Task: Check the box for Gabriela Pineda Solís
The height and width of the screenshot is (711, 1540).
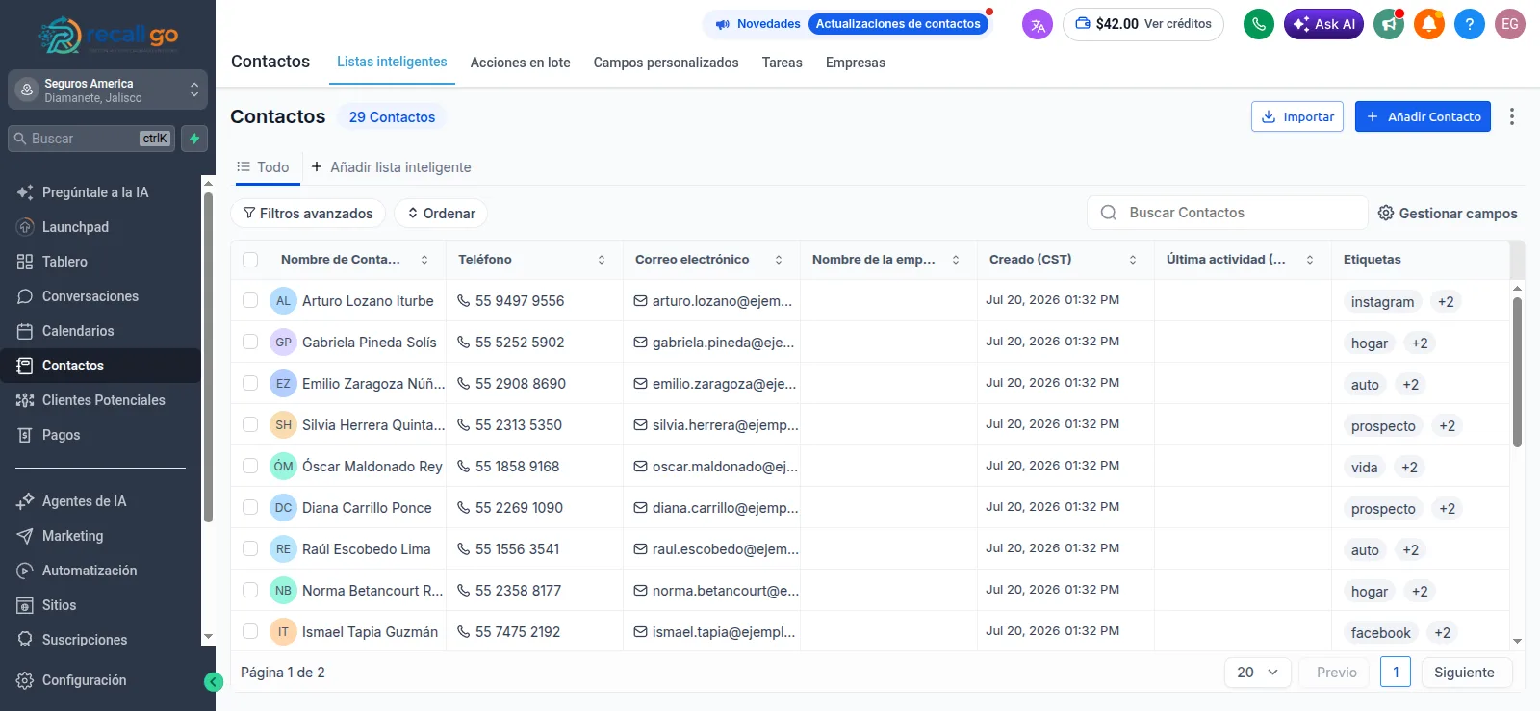Action: point(250,343)
